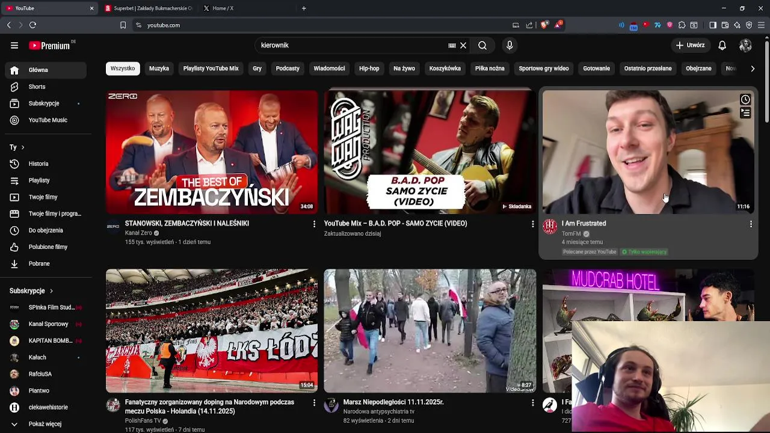Image resolution: width=770 pixels, height=433 pixels.
Task: Select the Na żywo filter chip
Action: pos(404,69)
